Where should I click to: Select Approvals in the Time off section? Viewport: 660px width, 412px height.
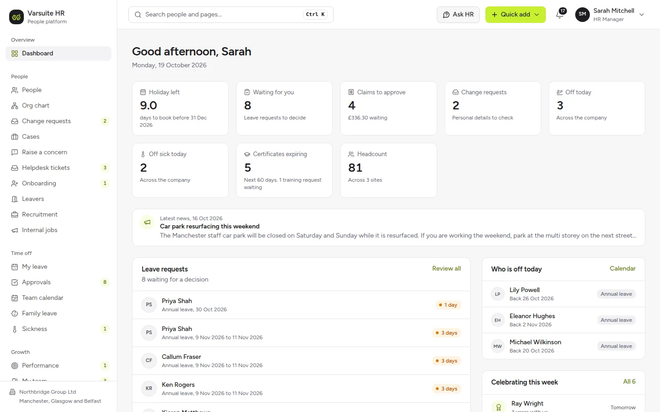[x=58, y=282]
